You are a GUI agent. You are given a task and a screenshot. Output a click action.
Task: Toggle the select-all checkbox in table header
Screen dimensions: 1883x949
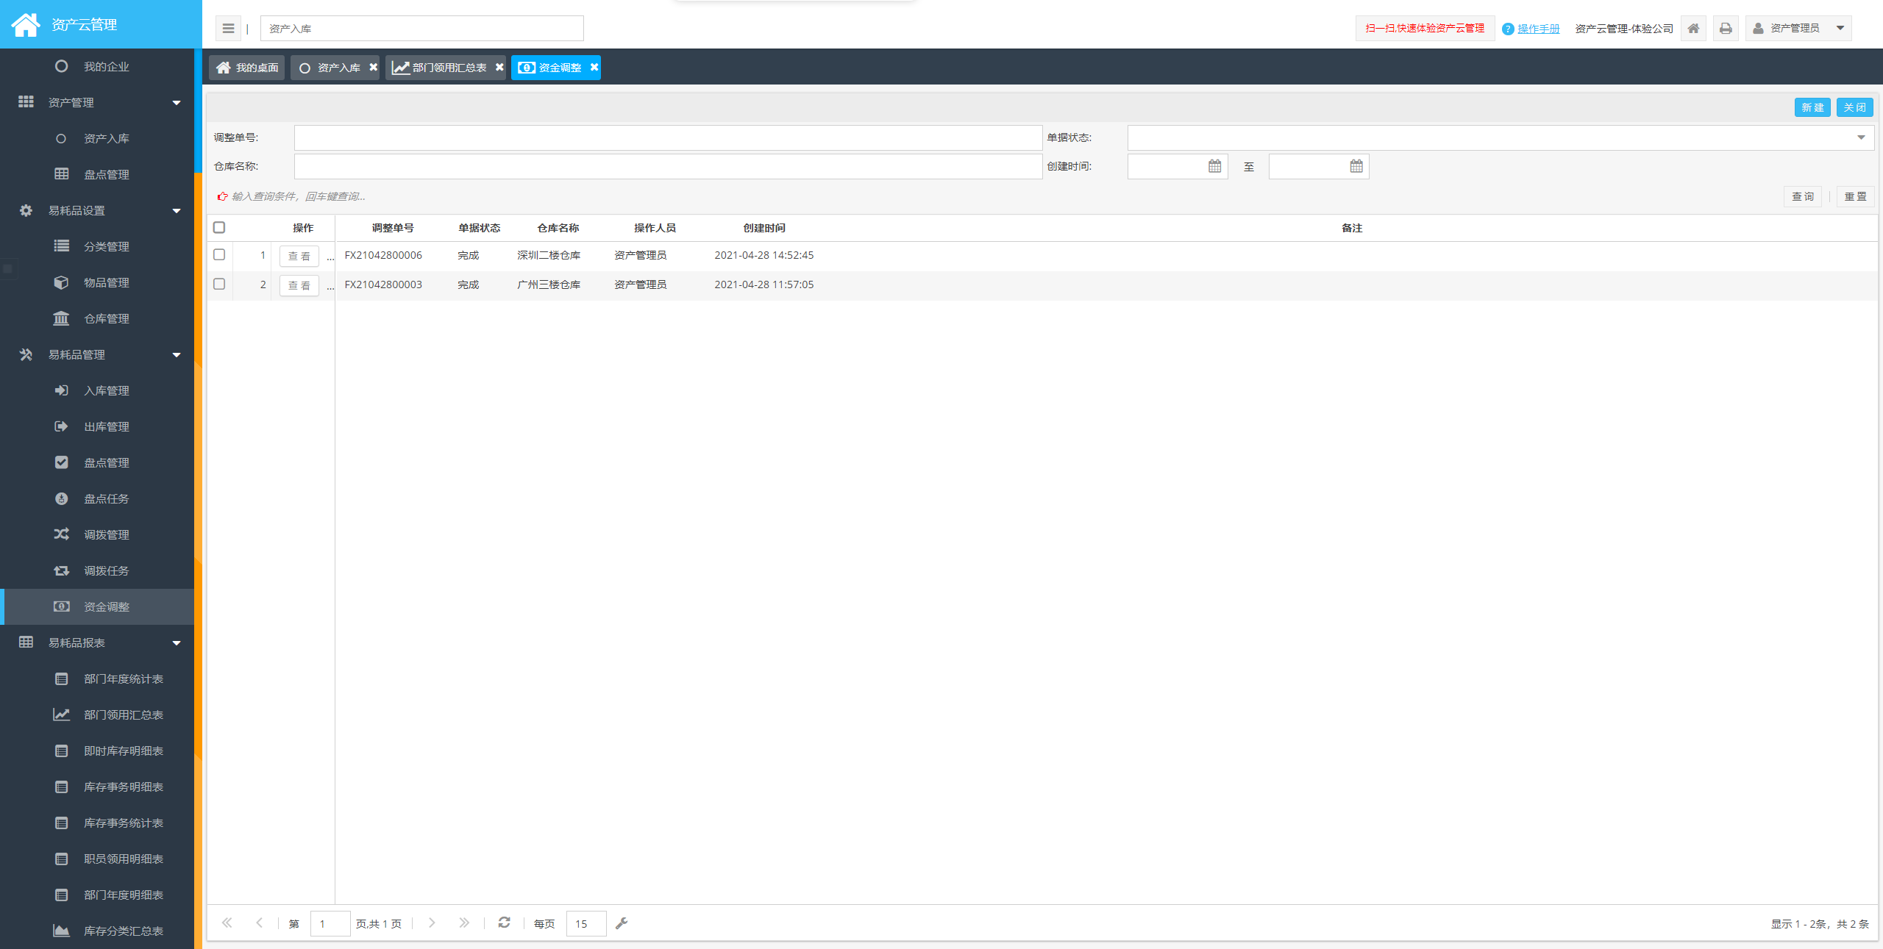point(219,228)
